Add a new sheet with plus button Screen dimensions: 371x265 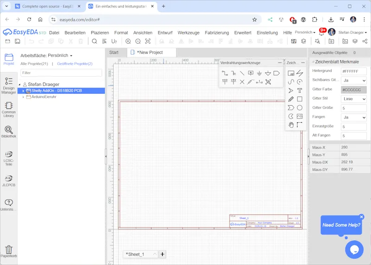(162, 254)
